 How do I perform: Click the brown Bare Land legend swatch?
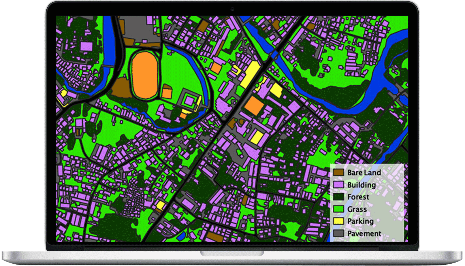(x=338, y=172)
